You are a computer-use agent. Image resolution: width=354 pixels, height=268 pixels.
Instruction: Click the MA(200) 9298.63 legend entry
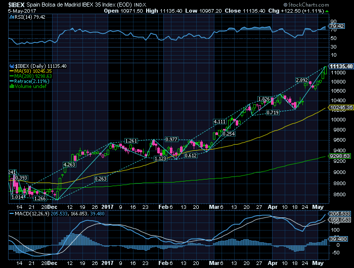pos(33,76)
